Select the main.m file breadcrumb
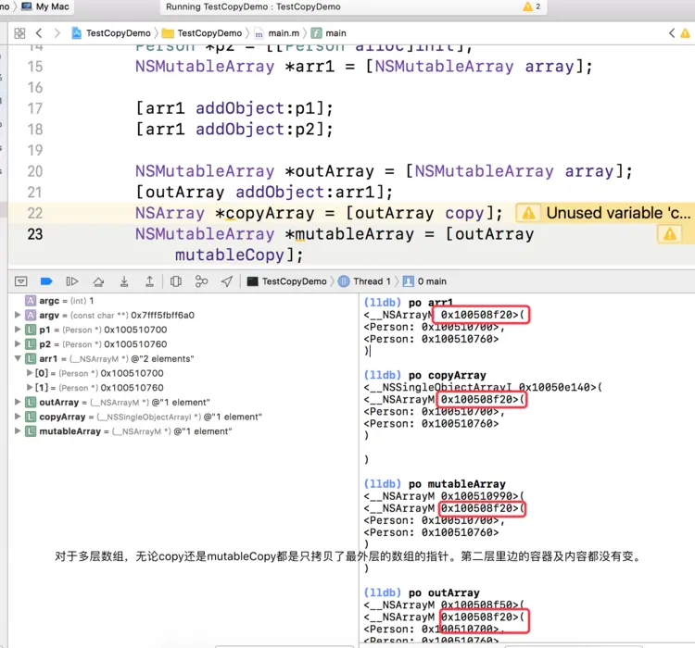695x648 pixels. coord(276,33)
